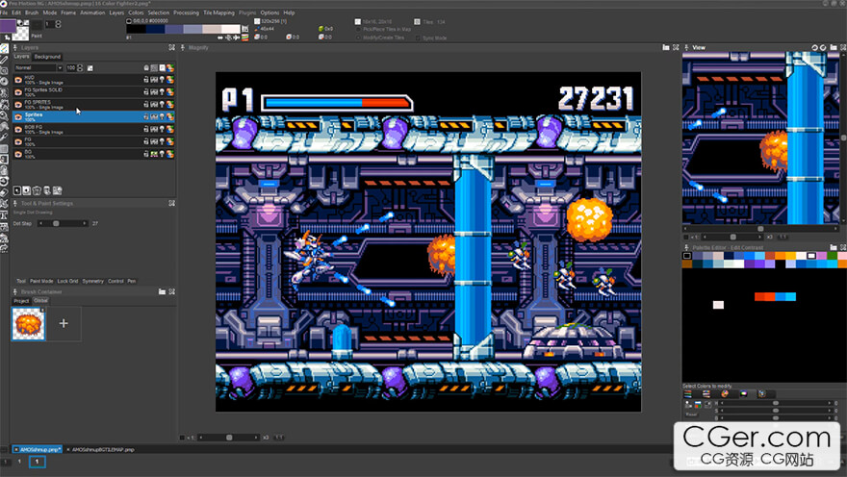Viewport: 847px width, 477px height.
Task: Open the Control settings tab
Action: 115,281
